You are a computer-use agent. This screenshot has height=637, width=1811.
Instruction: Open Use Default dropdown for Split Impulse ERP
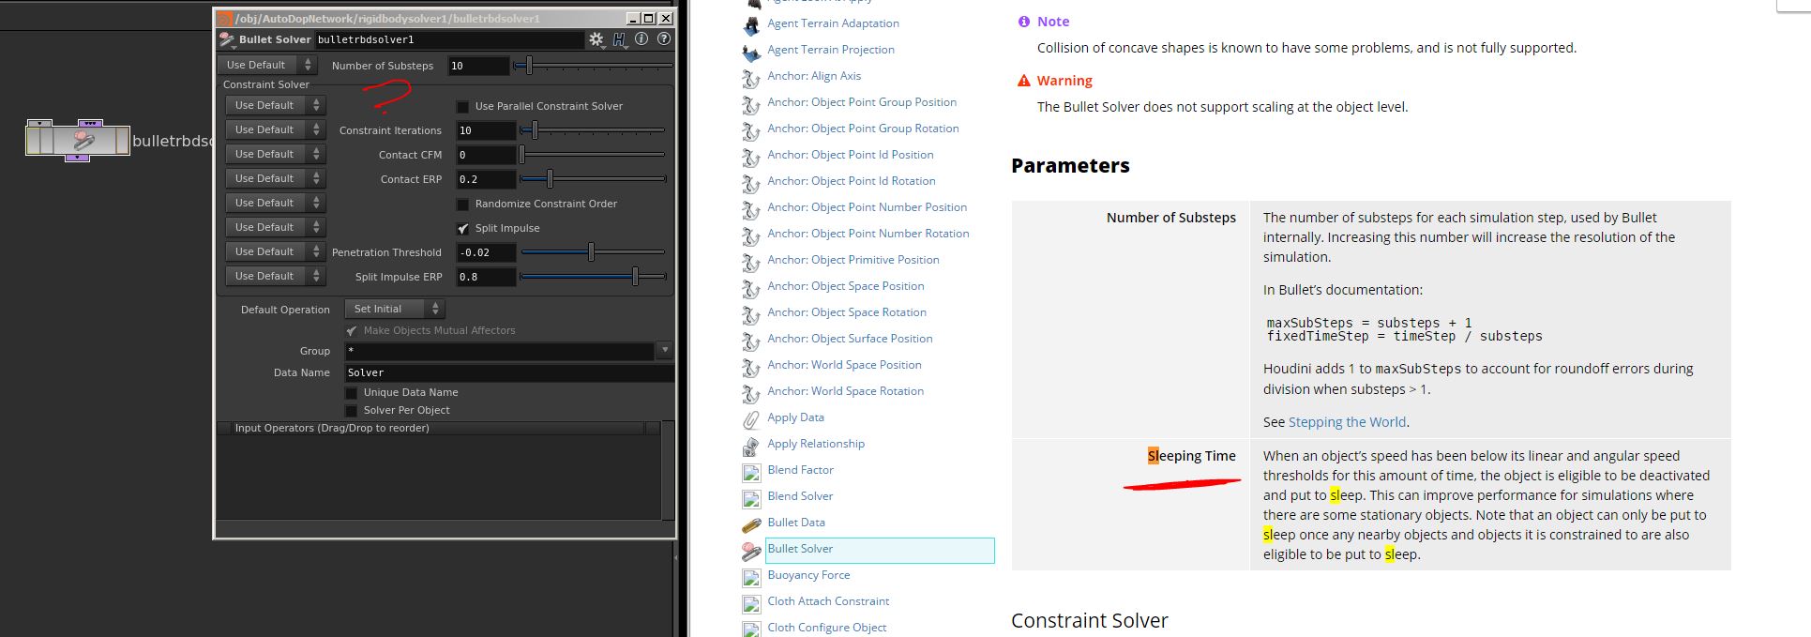tap(276, 276)
